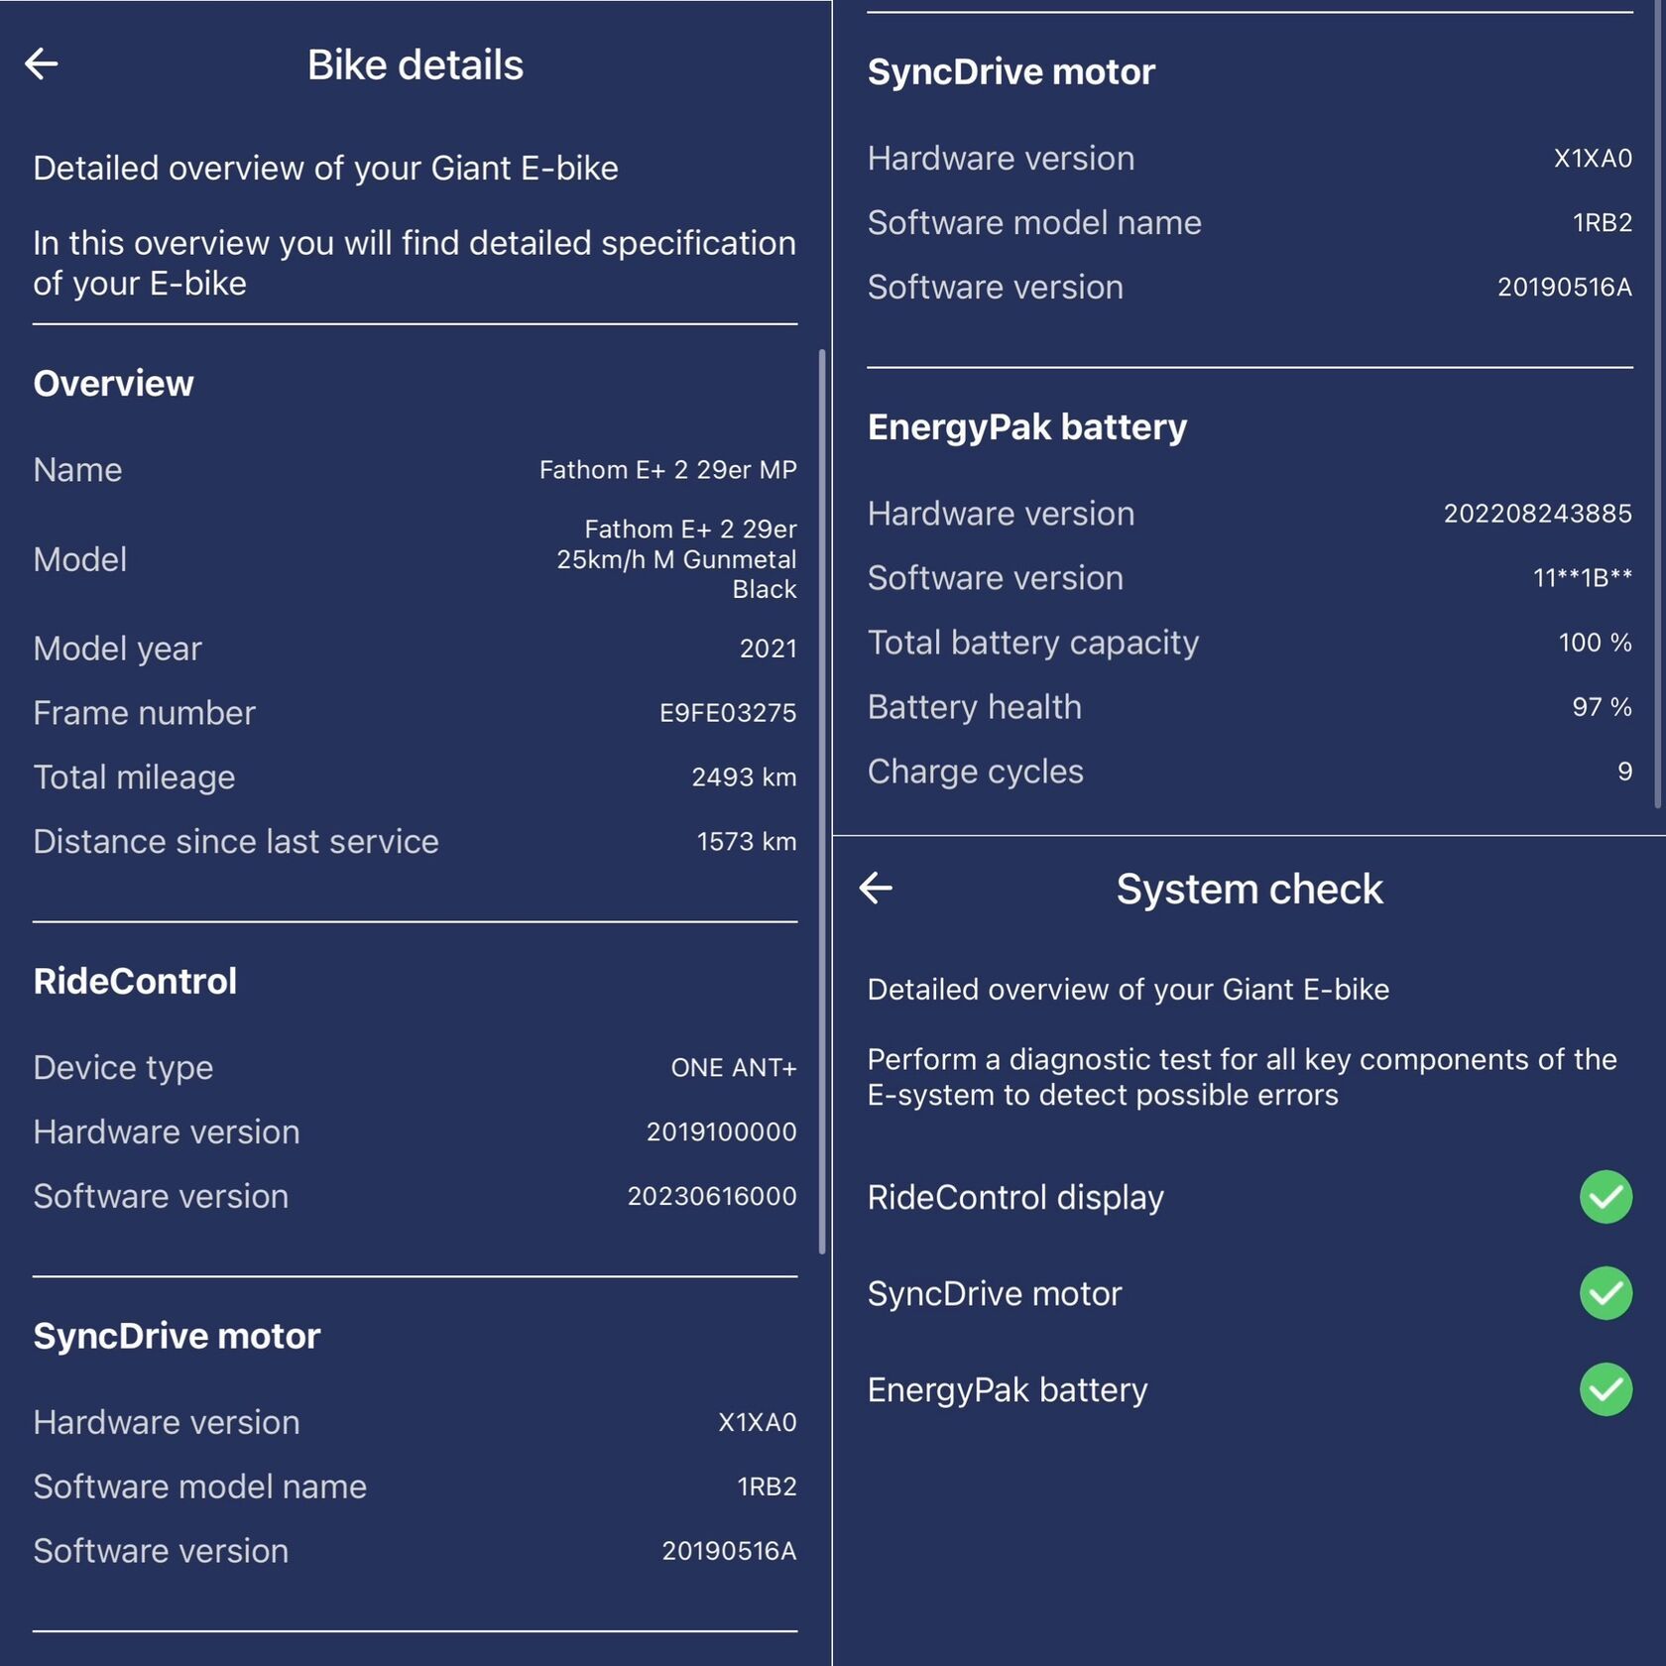Screen dimensions: 1666x1666
Task: Select the RideControl Software version 20230616000
Action: pyautogui.click(x=711, y=1196)
